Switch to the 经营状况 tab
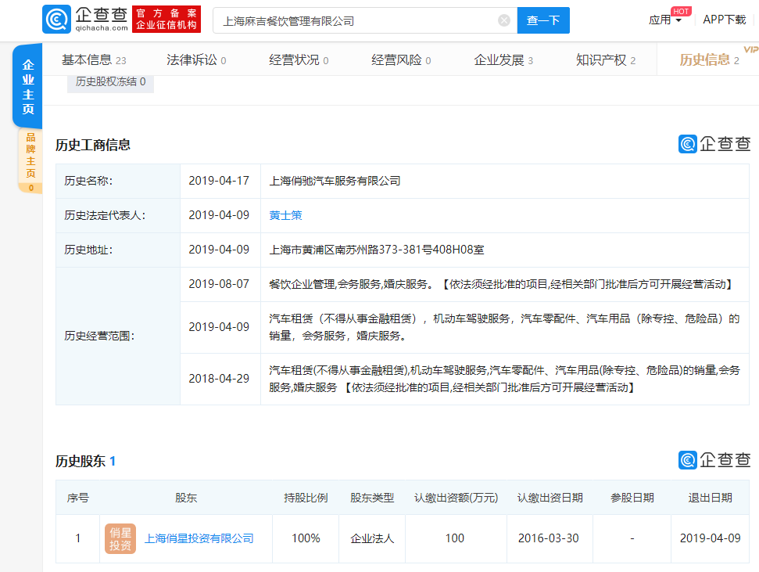 tap(299, 60)
